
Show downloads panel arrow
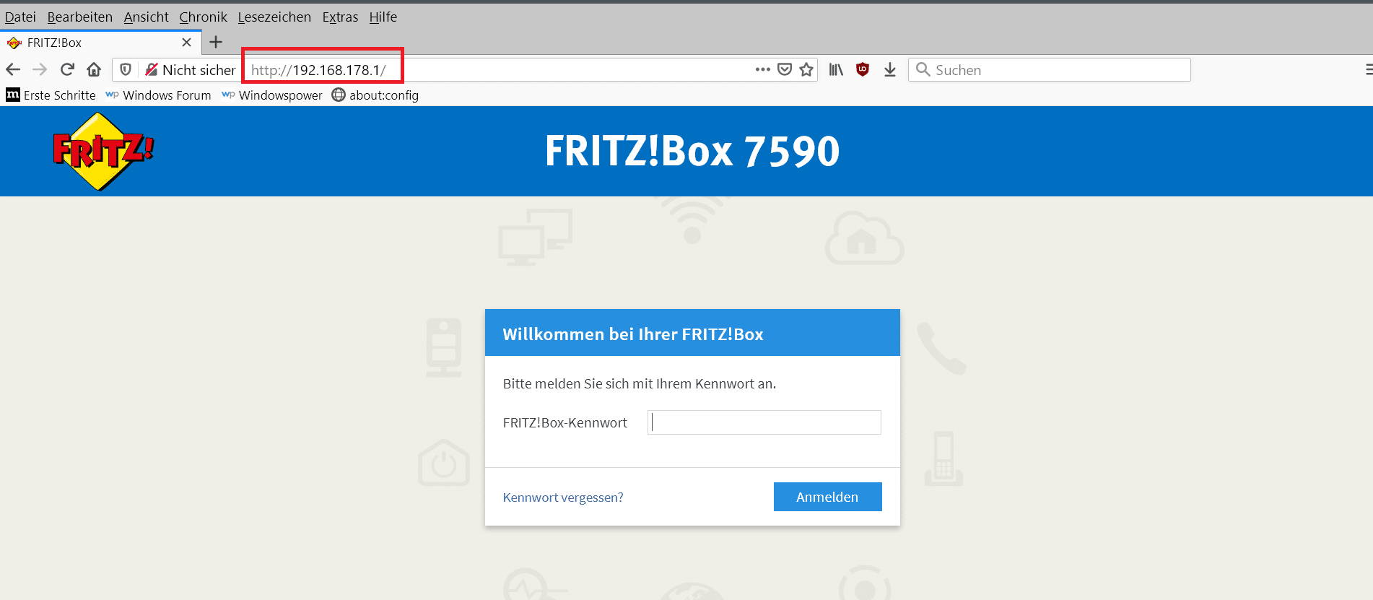coord(890,69)
